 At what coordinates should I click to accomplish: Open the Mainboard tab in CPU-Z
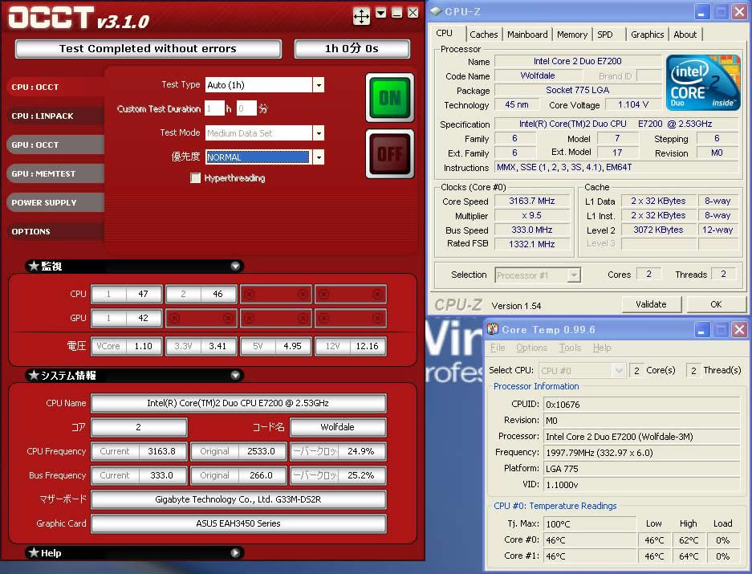(527, 35)
